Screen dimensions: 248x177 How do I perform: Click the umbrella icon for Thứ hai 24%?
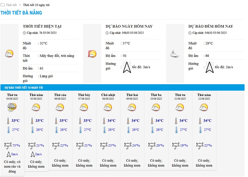point(128,146)
